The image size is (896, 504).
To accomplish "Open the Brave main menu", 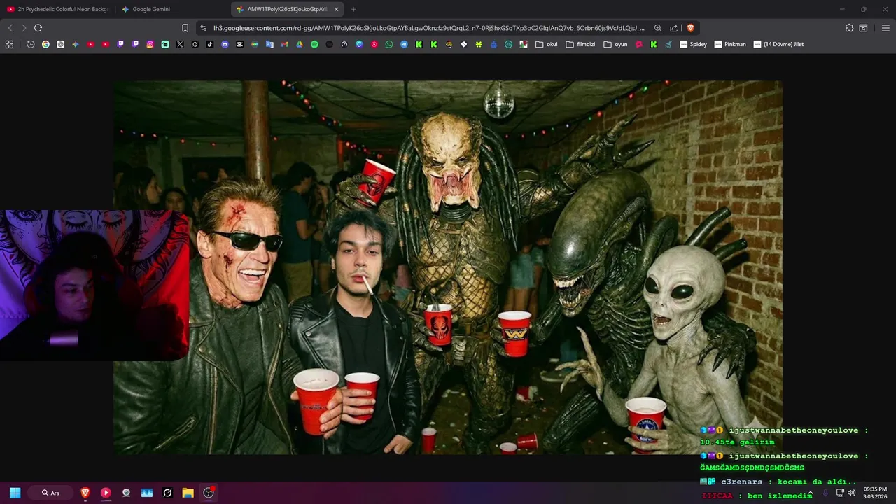I will click(x=885, y=28).
